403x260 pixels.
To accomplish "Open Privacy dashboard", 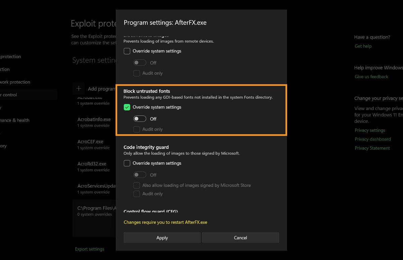I will click(372, 139).
